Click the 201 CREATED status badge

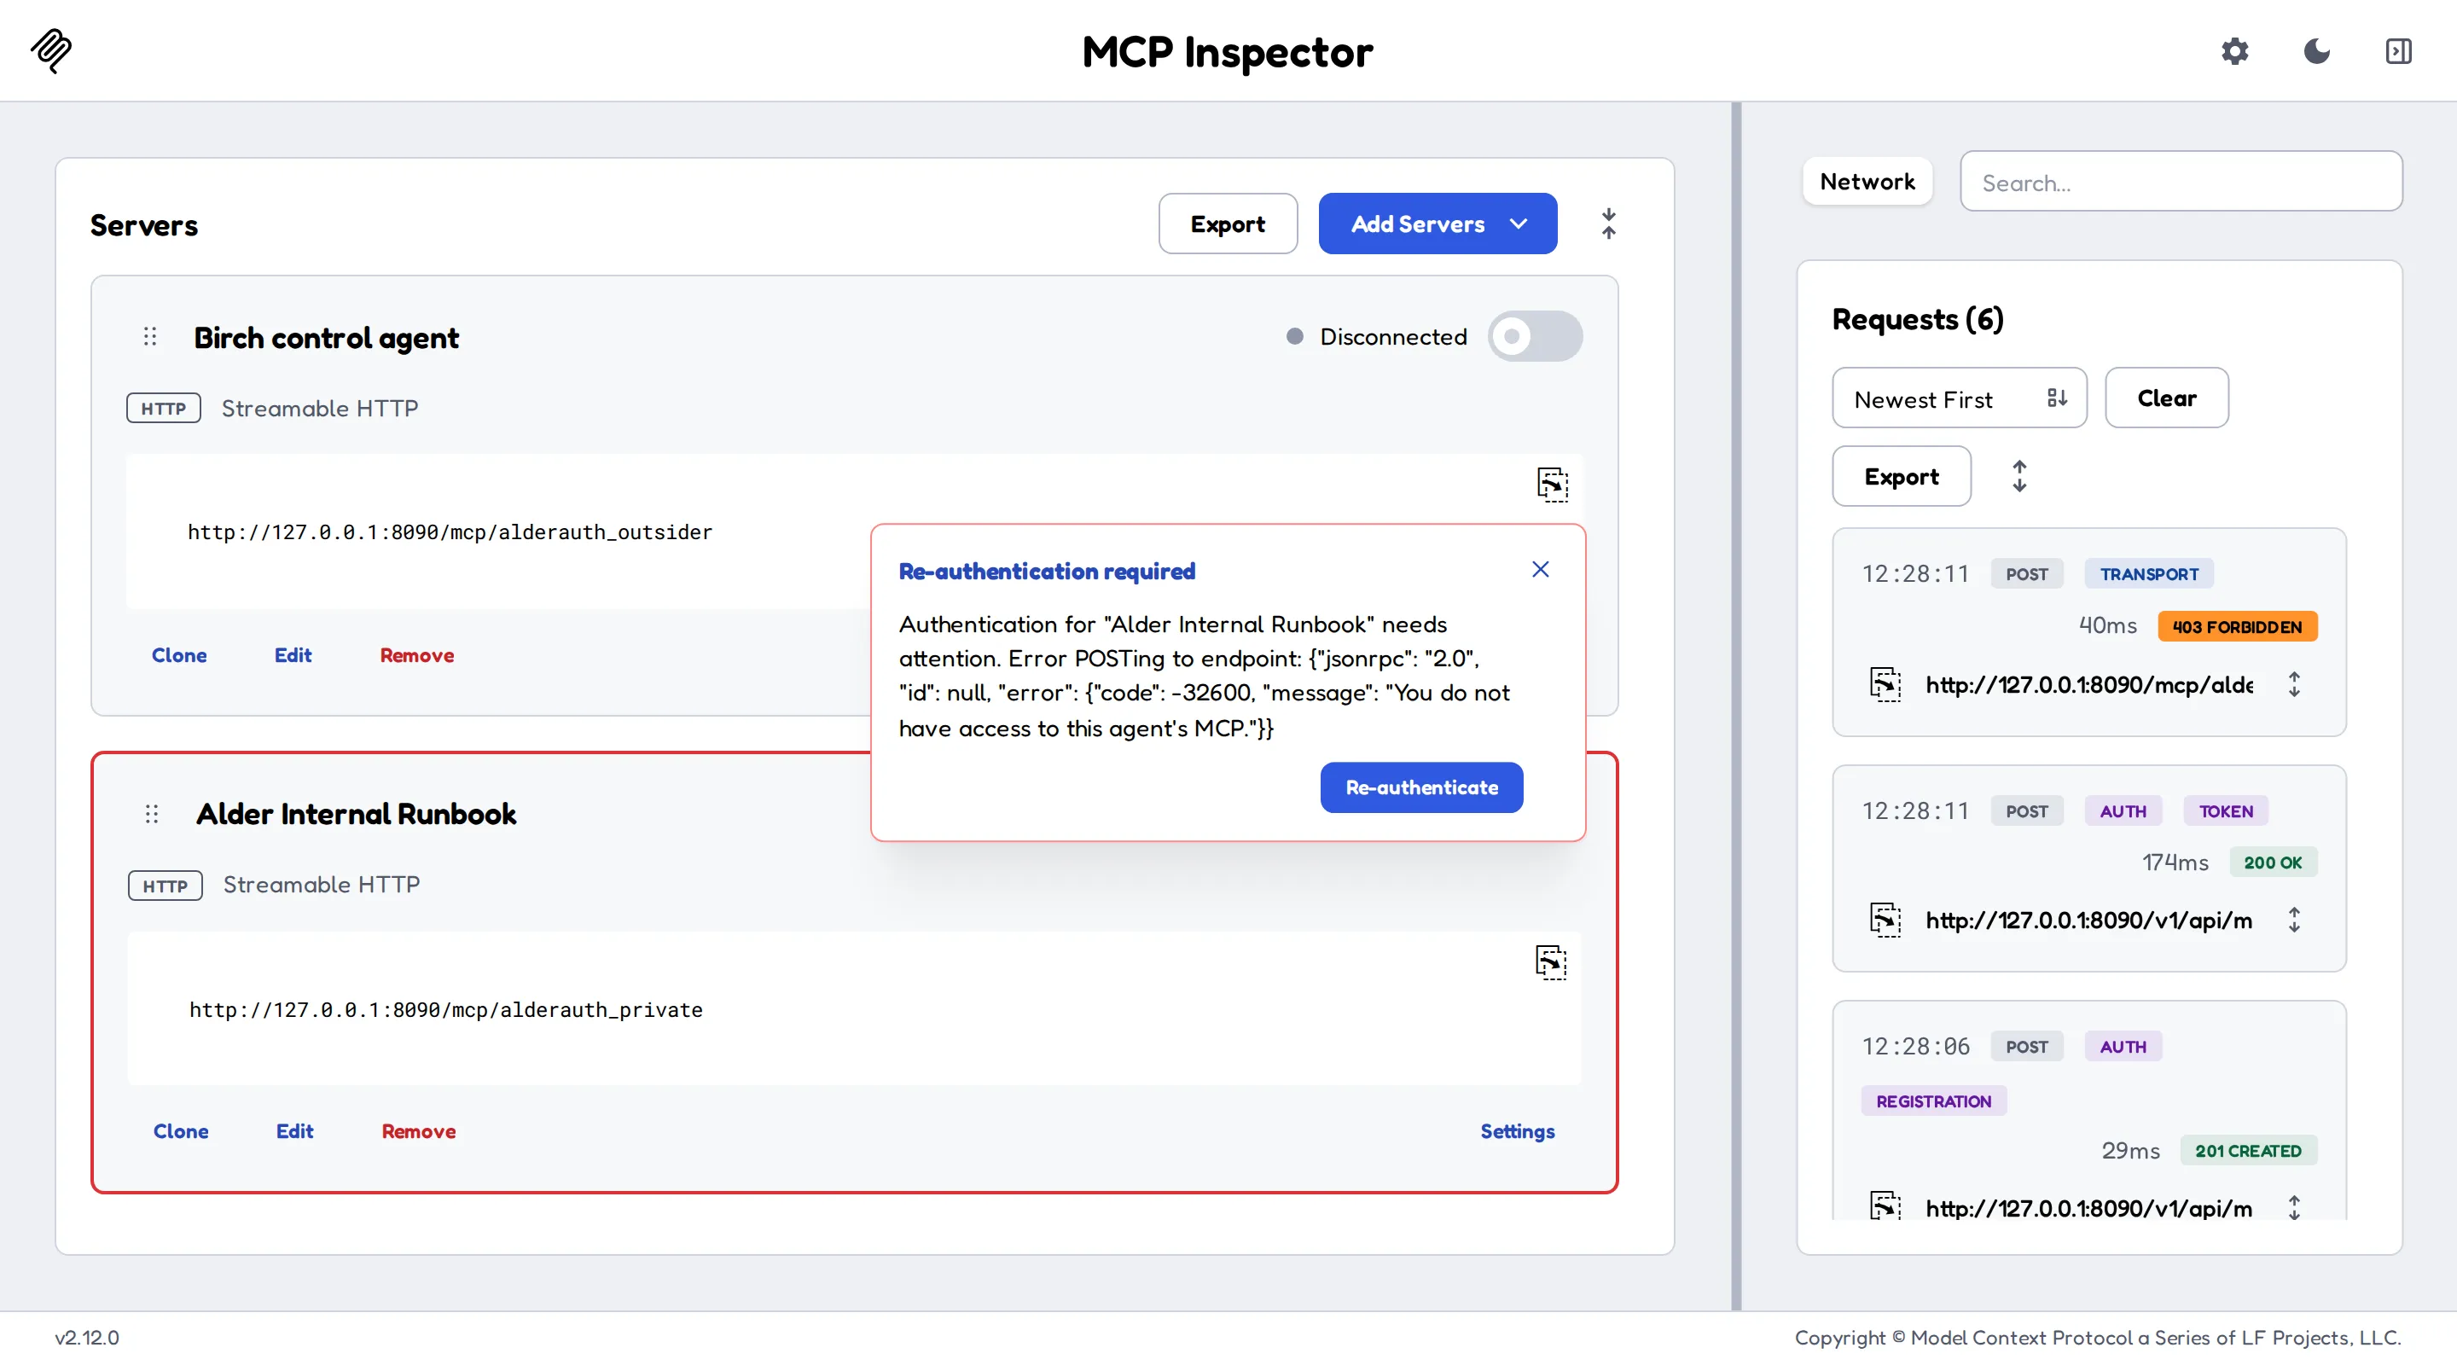click(2248, 1150)
